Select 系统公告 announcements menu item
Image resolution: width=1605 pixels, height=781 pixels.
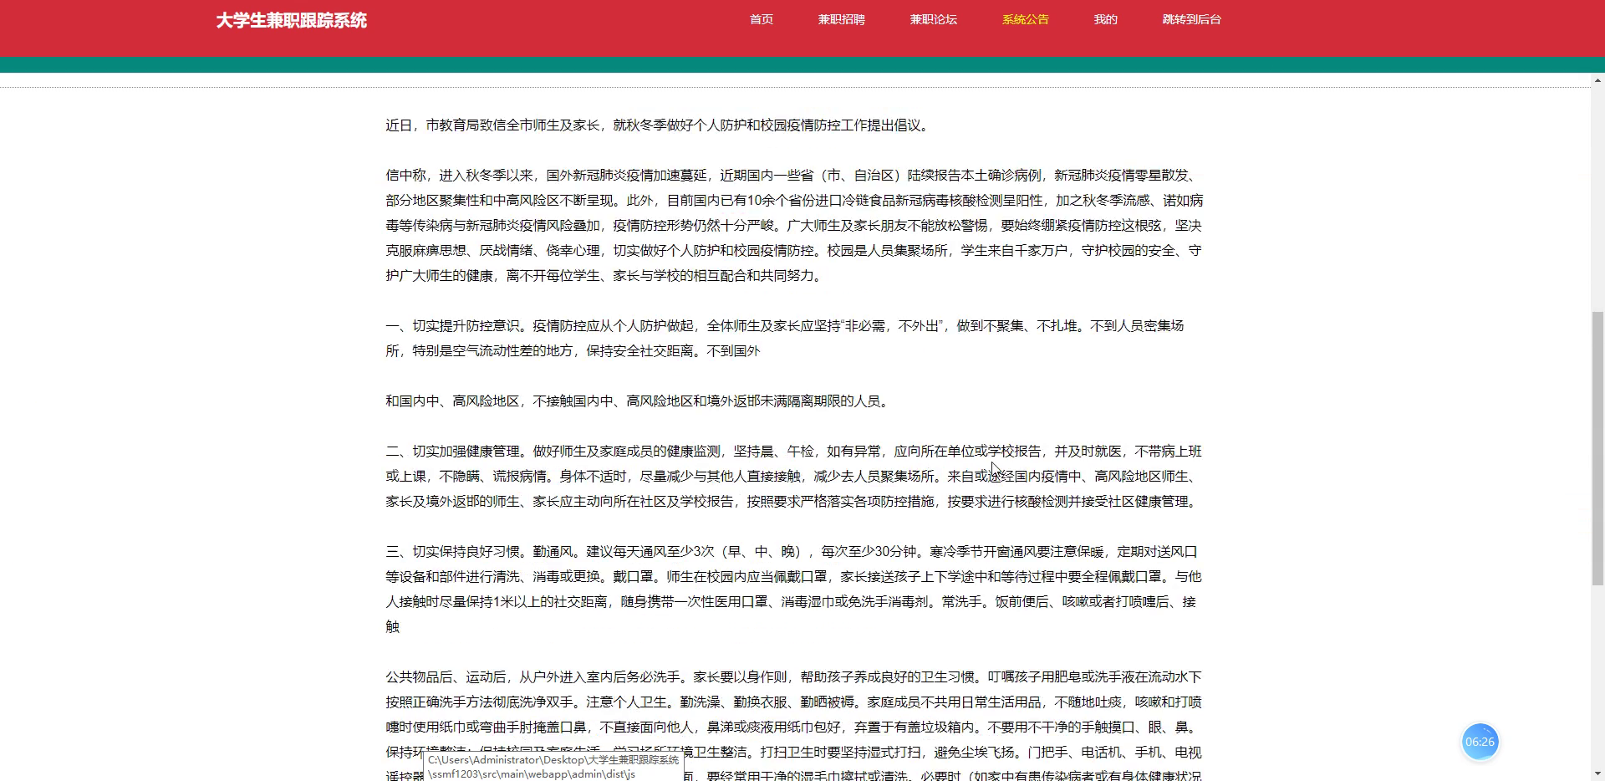[x=1025, y=19]
